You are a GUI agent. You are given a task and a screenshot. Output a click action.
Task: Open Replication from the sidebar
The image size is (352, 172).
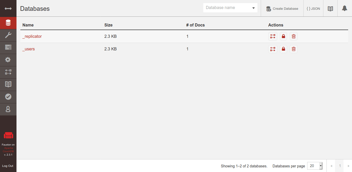pyautogui.click(x=8, y=72)
